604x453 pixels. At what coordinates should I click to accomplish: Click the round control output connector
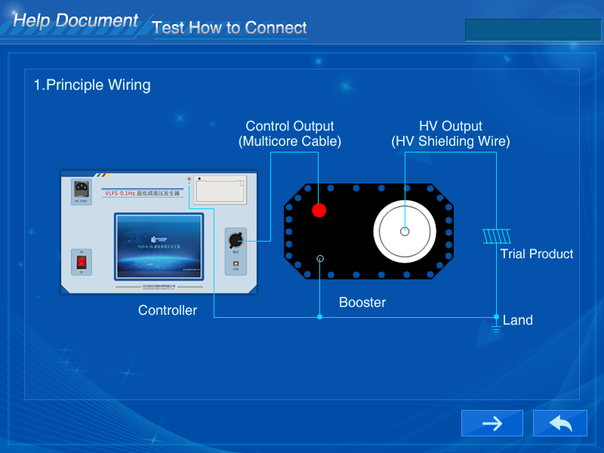(236, 242)
